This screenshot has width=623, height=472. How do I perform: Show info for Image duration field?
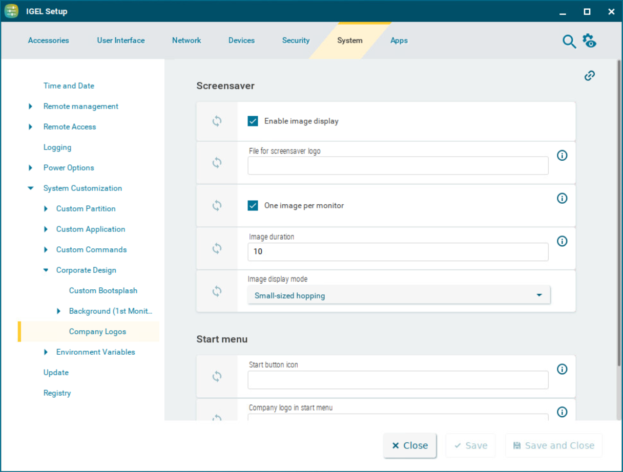[562, 241]
